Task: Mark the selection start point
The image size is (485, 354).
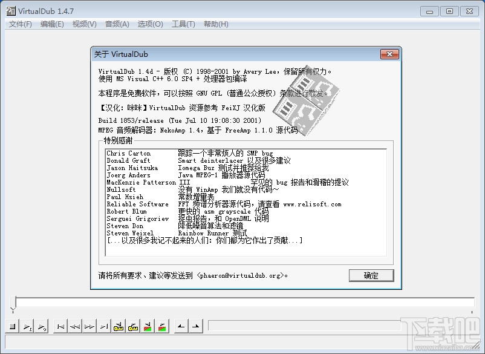Action: coord(181,326)
